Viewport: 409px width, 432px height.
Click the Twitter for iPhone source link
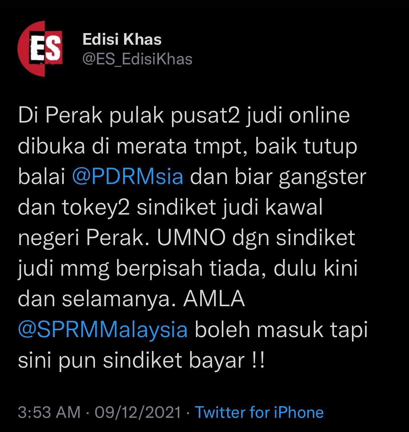pos(259,412)
